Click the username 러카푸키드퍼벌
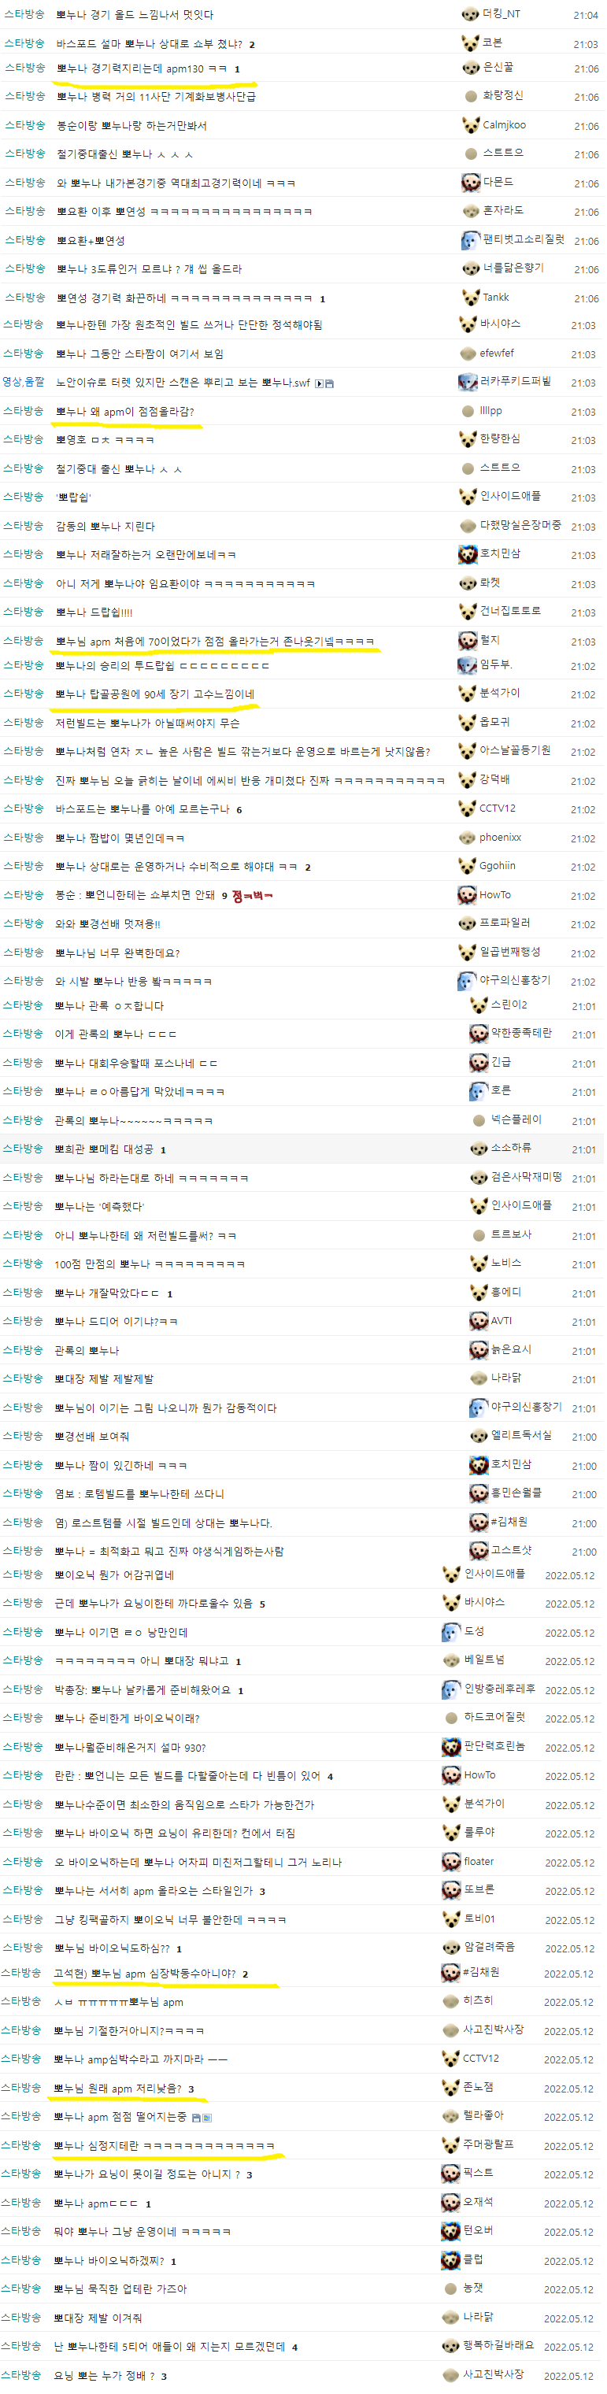This screenshot has height=2394, width=607. (x=516, y=382)
